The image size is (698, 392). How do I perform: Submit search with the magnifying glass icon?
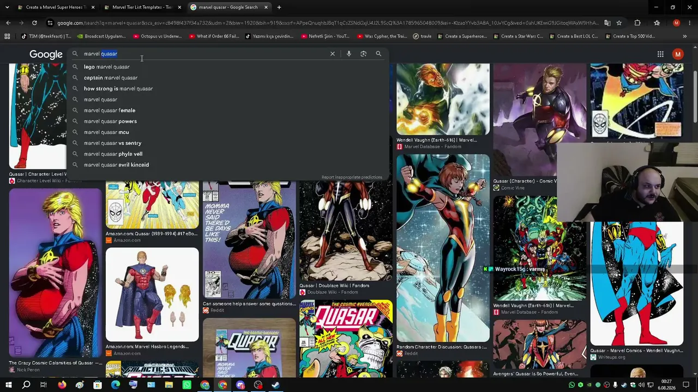coord(378,54)
